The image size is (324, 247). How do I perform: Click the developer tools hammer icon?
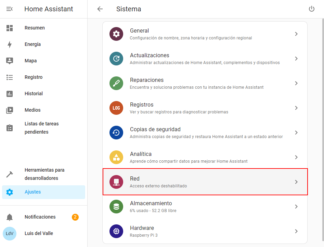[10, 174]
